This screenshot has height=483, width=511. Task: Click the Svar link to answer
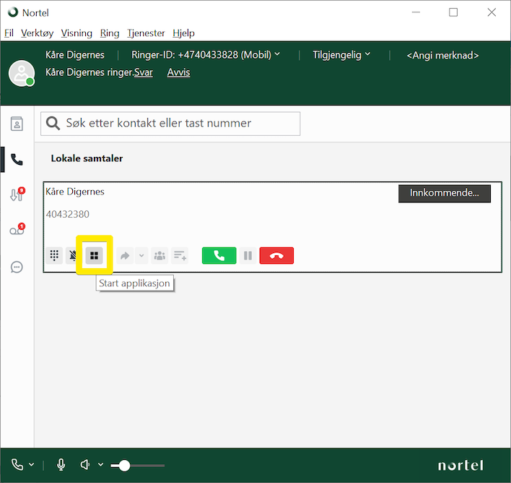click(x=144, y=72)
